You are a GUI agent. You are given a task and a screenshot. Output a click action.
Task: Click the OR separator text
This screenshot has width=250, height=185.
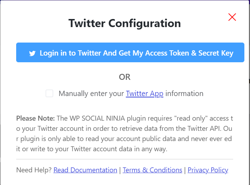(125, 77)
